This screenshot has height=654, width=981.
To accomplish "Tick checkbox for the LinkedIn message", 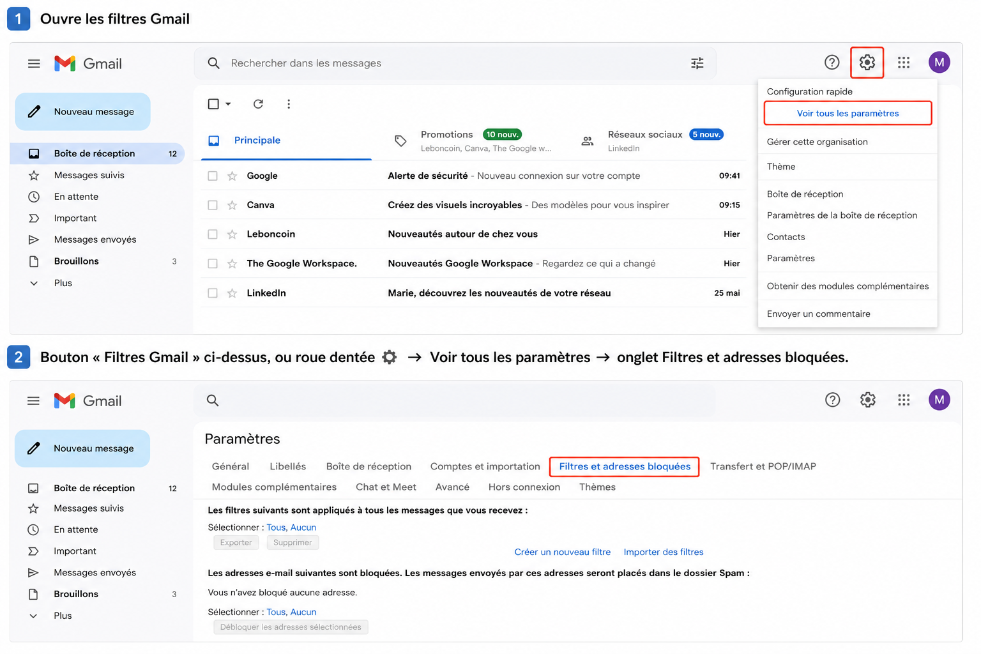I will tap(213, 293).
